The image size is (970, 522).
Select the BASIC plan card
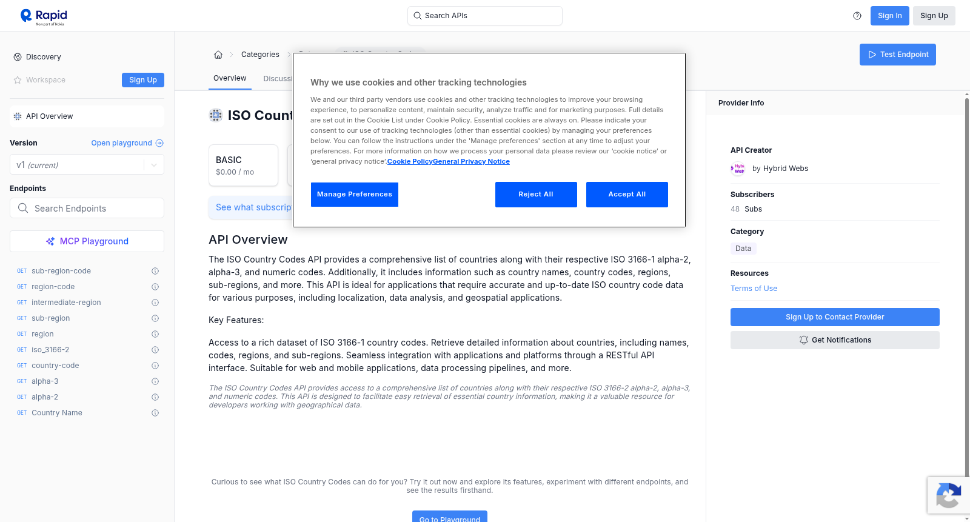point(243,165)
